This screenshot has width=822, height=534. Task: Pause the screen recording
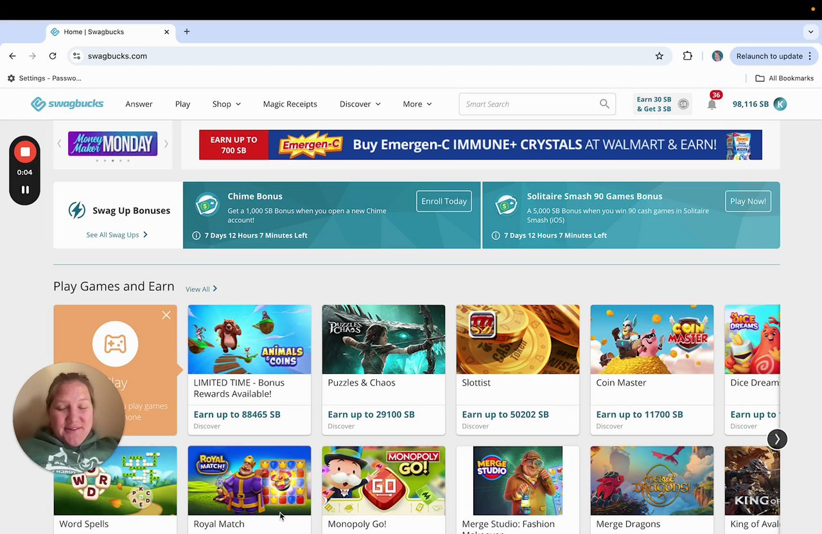coord(25,189)
